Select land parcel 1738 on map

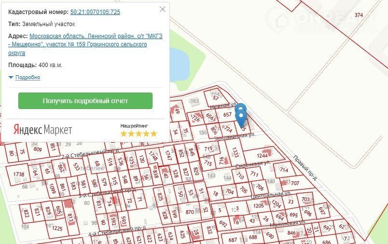tap(19, 174)
